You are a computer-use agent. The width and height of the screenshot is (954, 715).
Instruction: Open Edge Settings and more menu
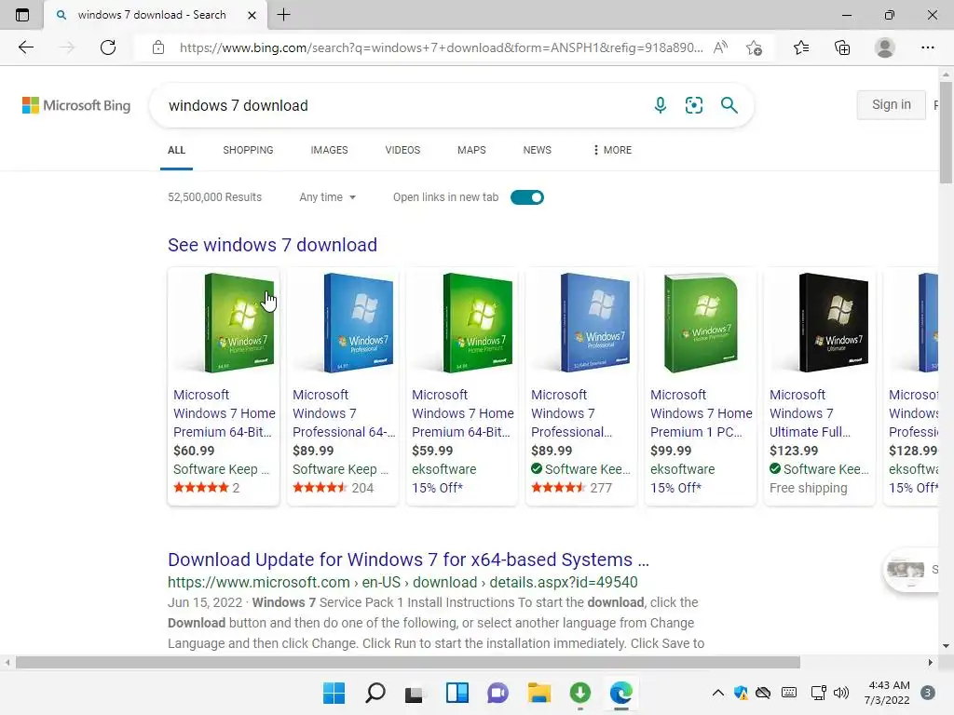coord(927,47)
